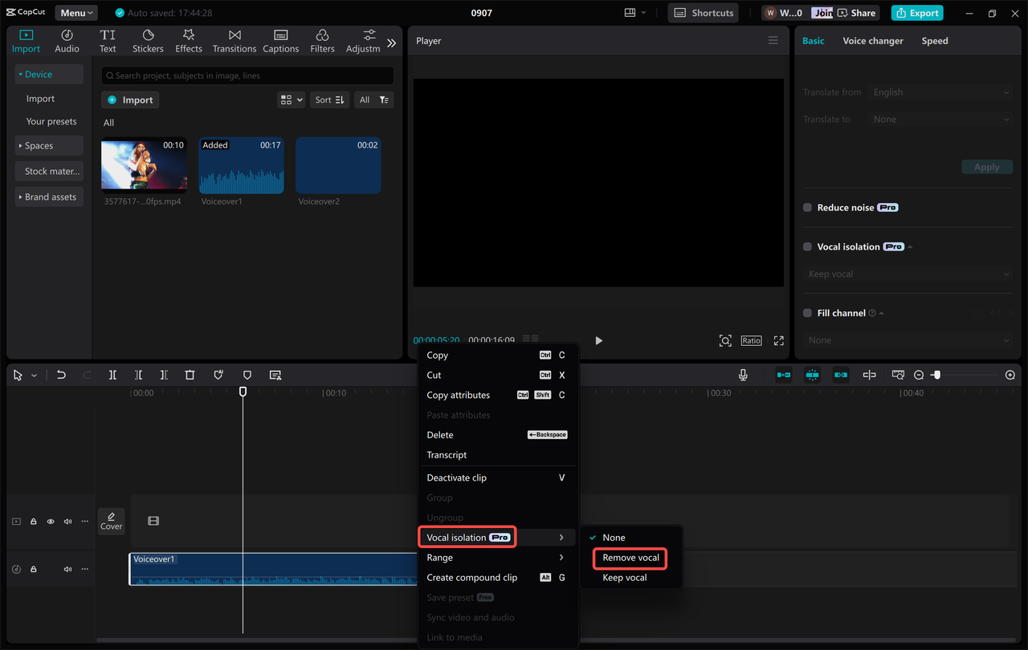The width and height of the screenshot is (1028, 650).
Task: Select Remove vocal in the submenu
Action: point(631,558)
